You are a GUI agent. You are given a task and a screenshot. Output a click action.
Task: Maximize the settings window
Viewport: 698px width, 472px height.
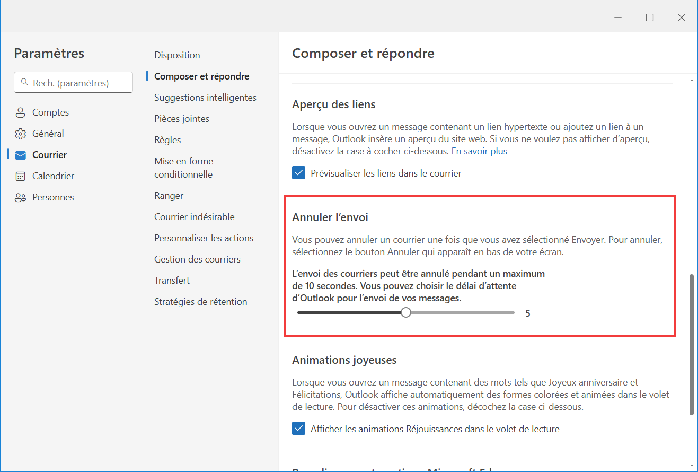650,18
